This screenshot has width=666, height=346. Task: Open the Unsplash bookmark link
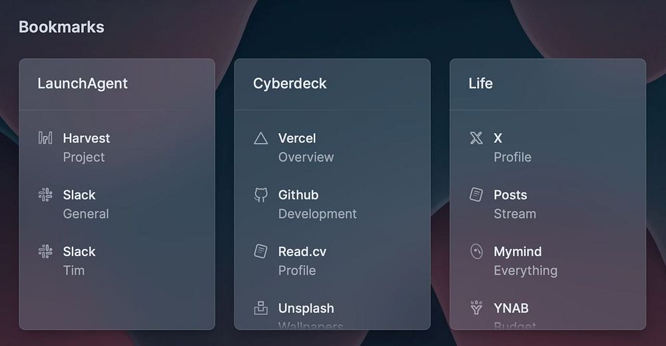click(306, 308)
